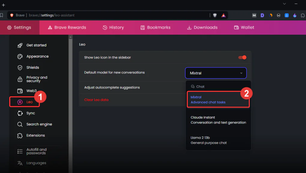Click the Extensions puzzle icon in sidebar
This screenshot has width=306, height=173.
(x=20, y=135)
